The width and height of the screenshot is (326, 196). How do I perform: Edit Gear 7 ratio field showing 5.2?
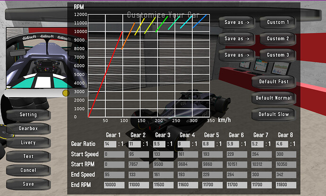(257, 144)
